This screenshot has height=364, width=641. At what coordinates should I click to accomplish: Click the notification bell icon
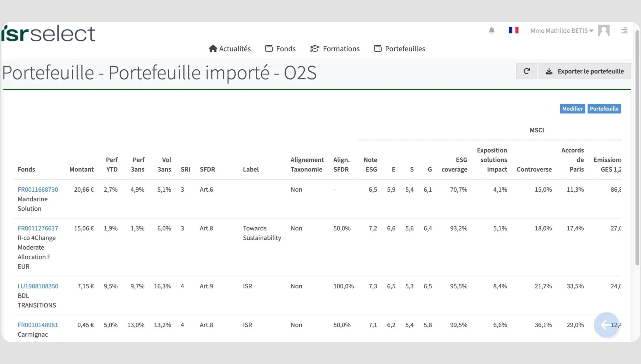[x=491, y=30]
